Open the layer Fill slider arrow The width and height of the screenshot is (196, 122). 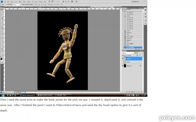142,56
